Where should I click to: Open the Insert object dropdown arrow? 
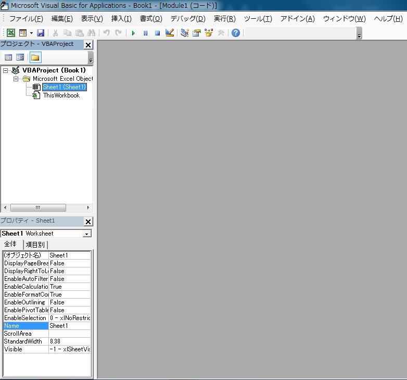point(31,33)
